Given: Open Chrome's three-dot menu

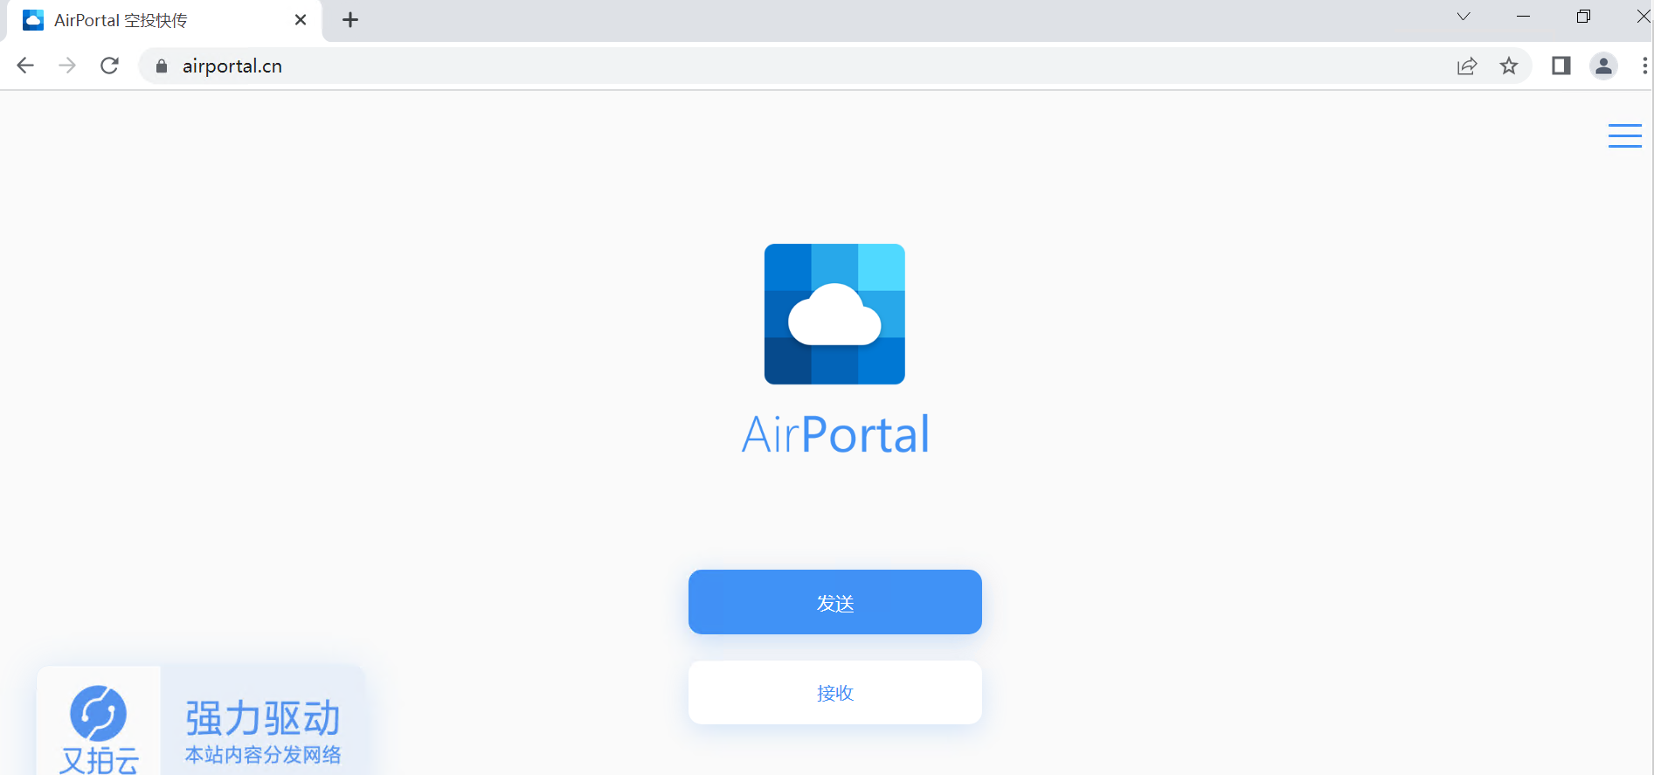Looking at the screenshot, I should coord(1644,66).
